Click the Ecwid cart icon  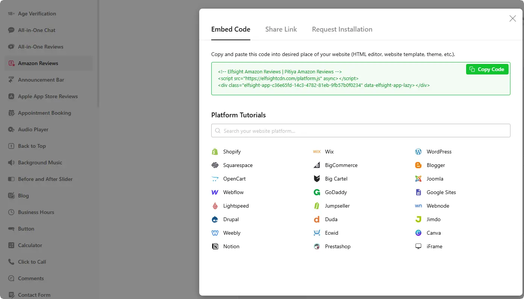coord(317,233)
